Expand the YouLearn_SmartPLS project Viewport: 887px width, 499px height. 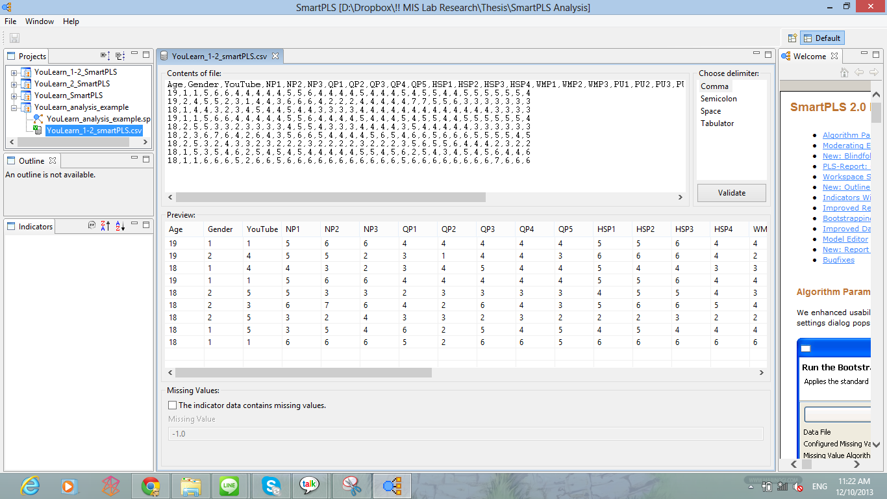click(14, 96)
